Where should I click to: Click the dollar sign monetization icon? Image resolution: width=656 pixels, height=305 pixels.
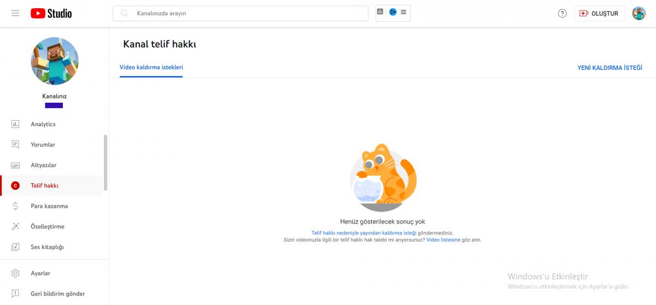[x=15, y=206]
